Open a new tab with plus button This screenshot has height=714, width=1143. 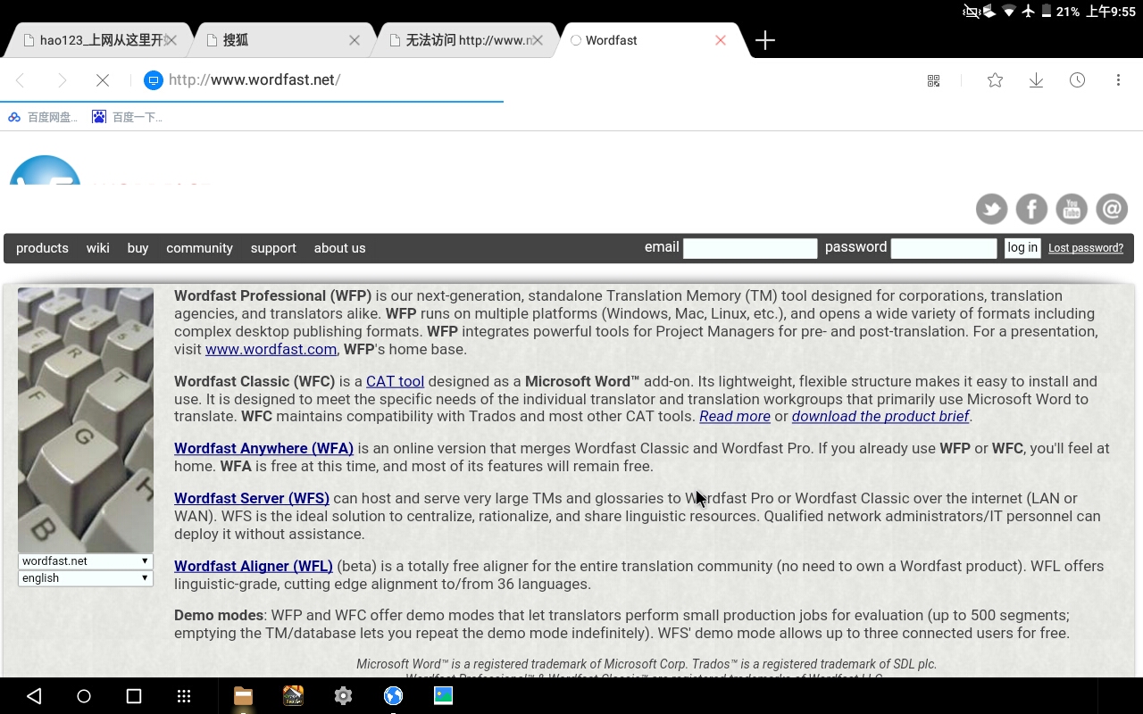pos(765,40)
